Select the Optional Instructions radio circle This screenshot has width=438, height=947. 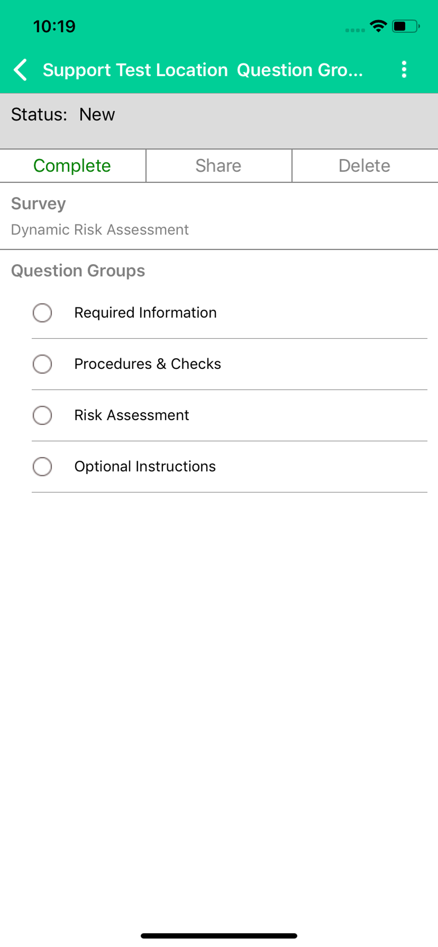[42, 466]
